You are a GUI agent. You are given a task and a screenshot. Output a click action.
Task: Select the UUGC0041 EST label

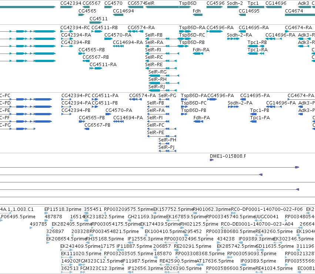pos(267,217)
